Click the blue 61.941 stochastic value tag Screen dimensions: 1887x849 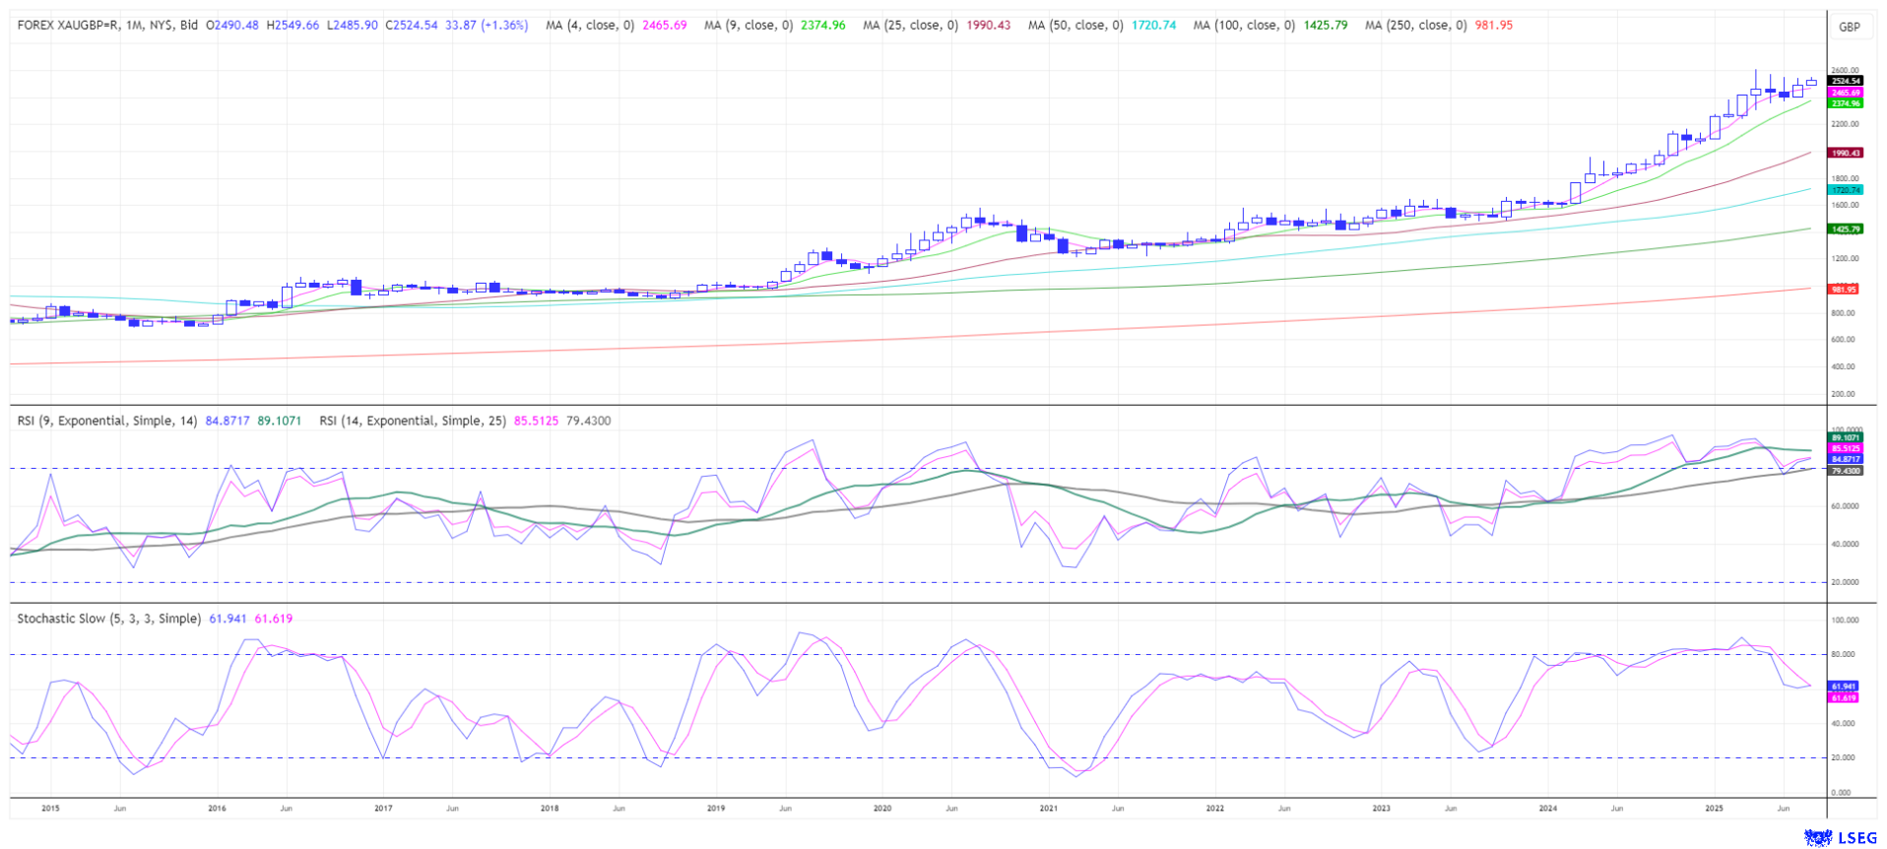click(1843, 686)
